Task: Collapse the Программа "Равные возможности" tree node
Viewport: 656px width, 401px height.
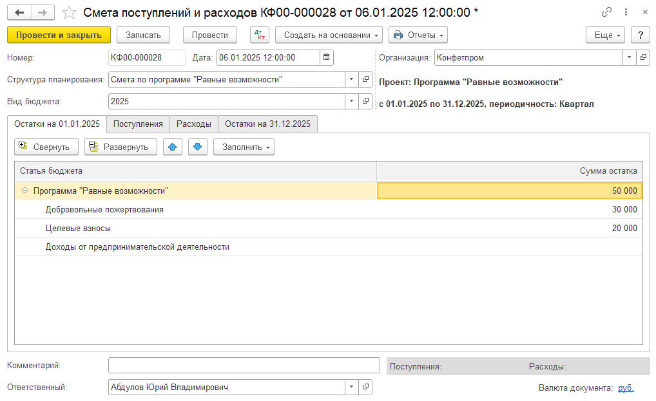Action: (x=24, y=191)
